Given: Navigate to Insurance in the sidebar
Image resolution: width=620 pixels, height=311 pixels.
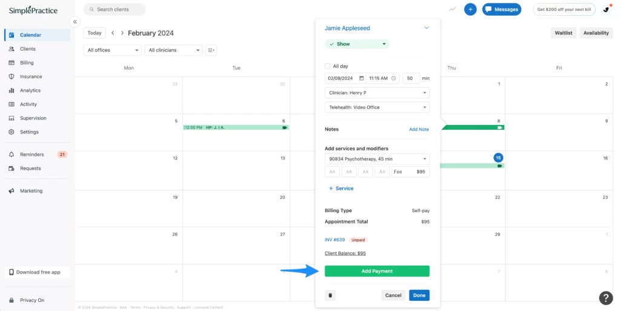Looking at the screenshot, I should (x=31, y=77).
